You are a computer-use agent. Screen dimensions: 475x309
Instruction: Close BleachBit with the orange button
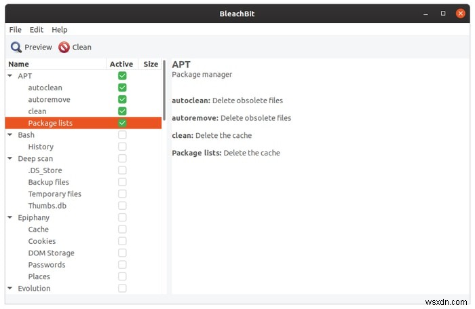[460, 13]
